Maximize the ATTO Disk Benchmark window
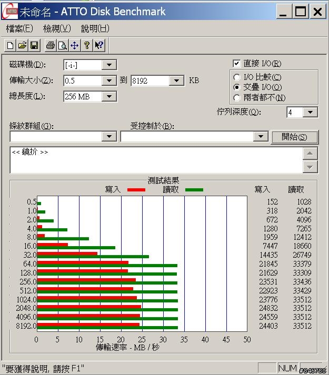 300,11
